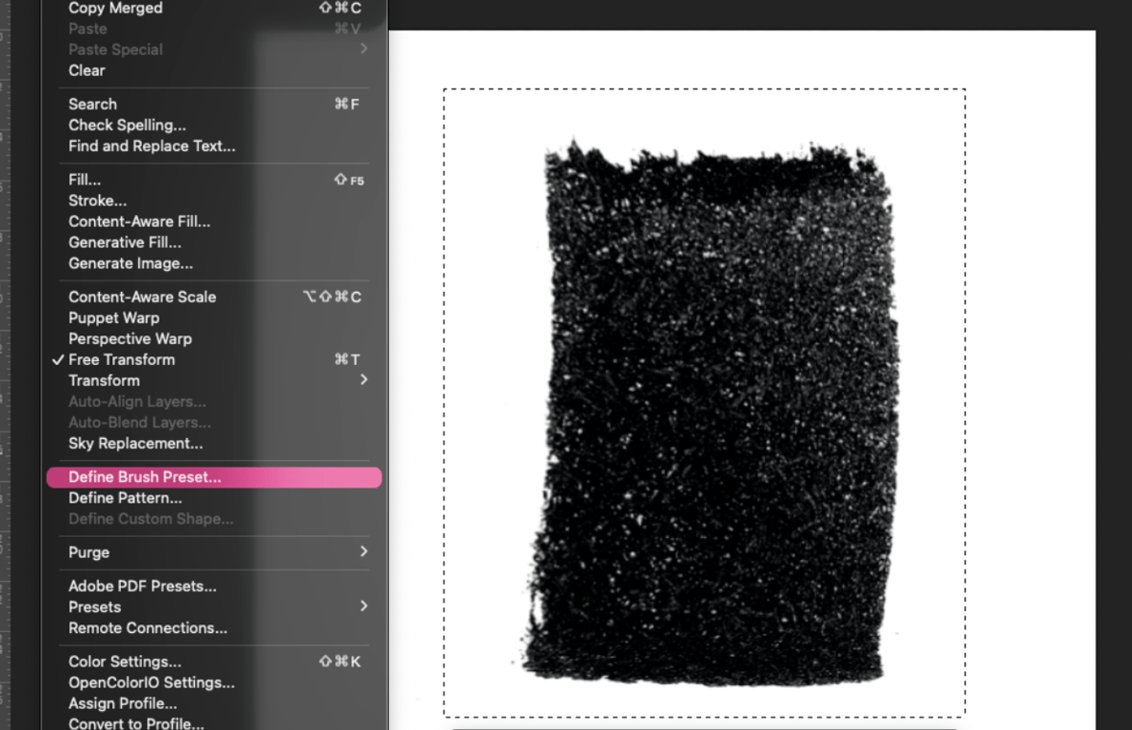Click Define Brush Preset... highlighted item
The height and width of the screenshot is (730, 1132).
point(214,477)
